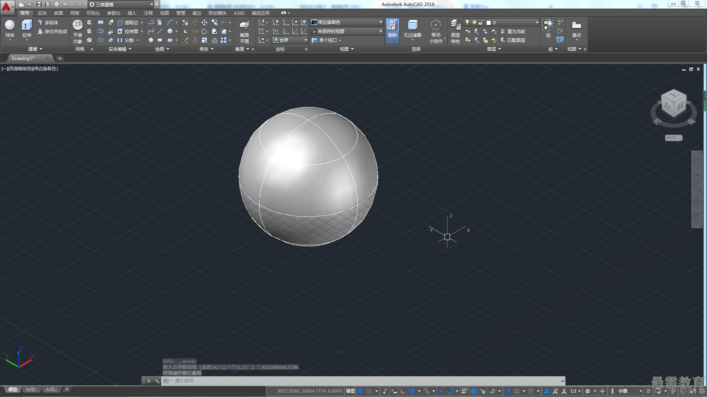Image resolution: width=707 pixels, height=397 pixels.
Task: Click the Extrude Faces (拉伸面) tool
Action: (128, 32)
